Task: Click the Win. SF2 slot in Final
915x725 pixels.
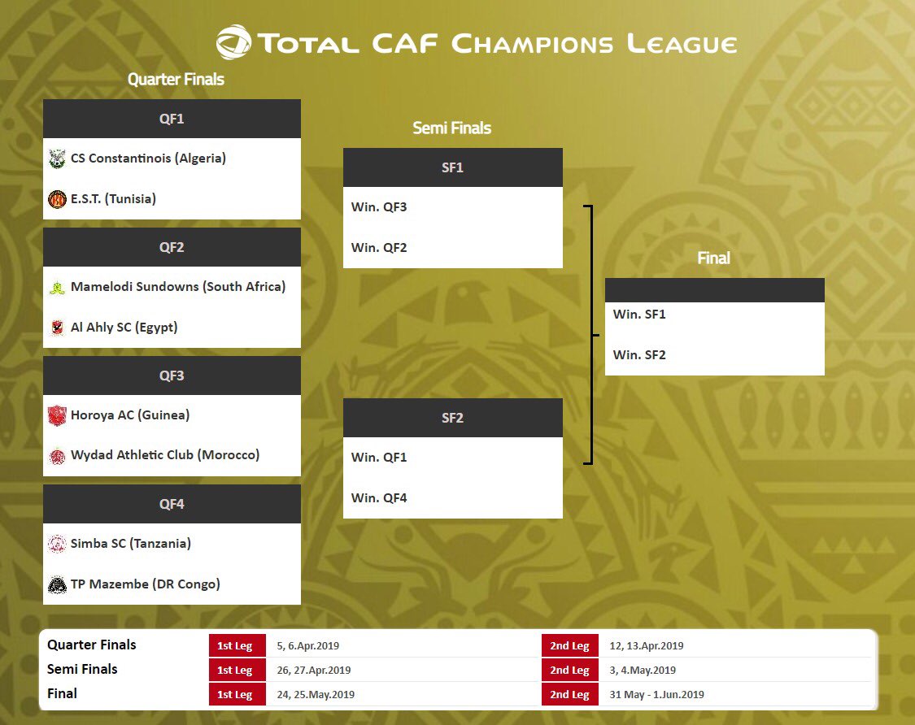Action: 639,355
